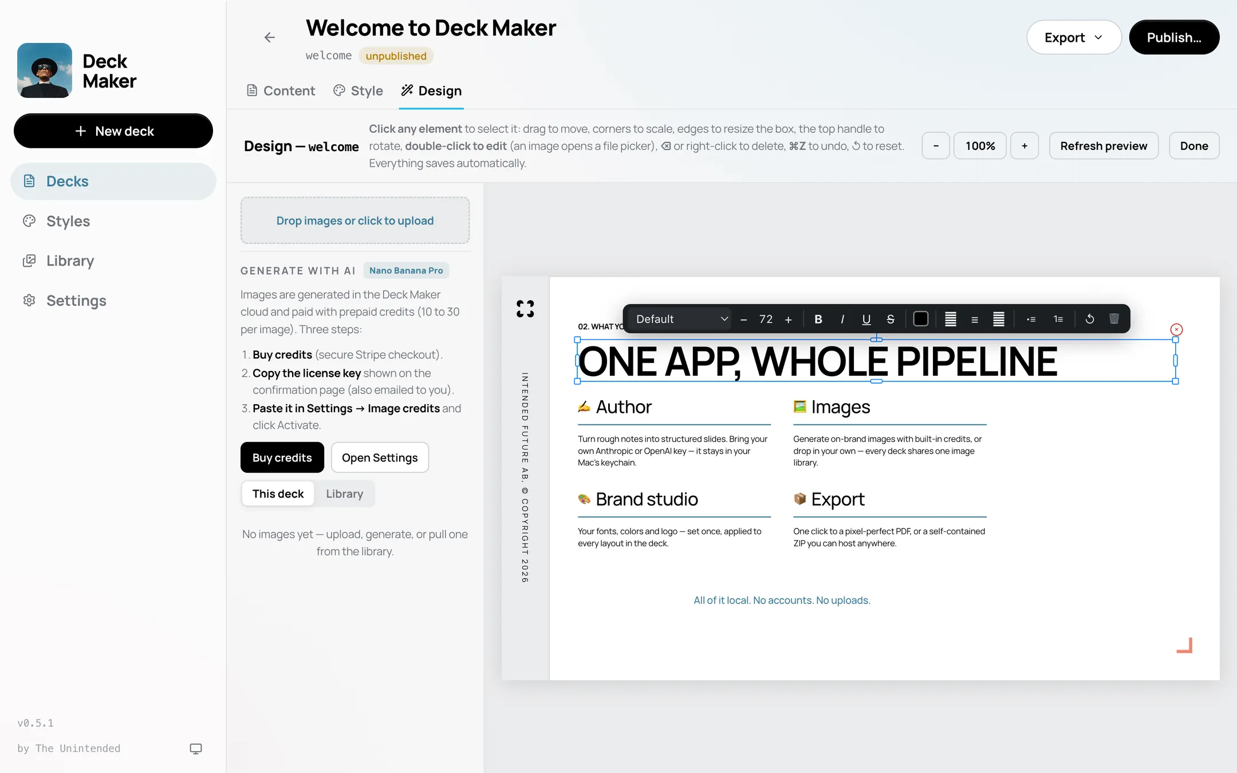Switch to the Style tab

click(358, 90)
